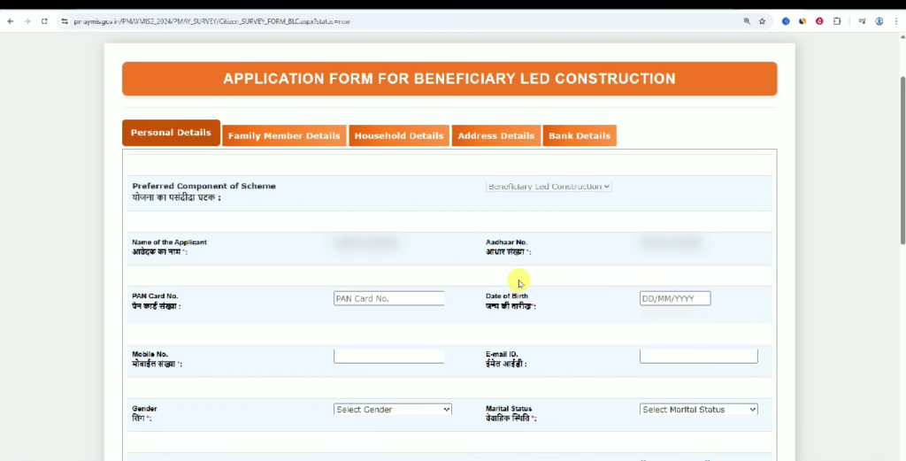
Task: Focus the browser address bar URL
Action: (212, 21)
